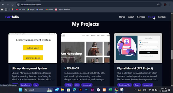Launch Adobe Photoshop from the taskbar
Screen dimensions: 173x93
coord(86,90)
